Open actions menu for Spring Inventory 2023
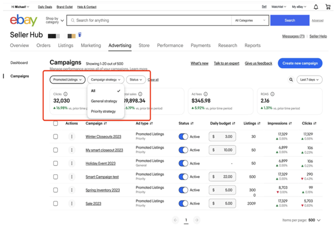334x231 pixels. click(72, 190)
